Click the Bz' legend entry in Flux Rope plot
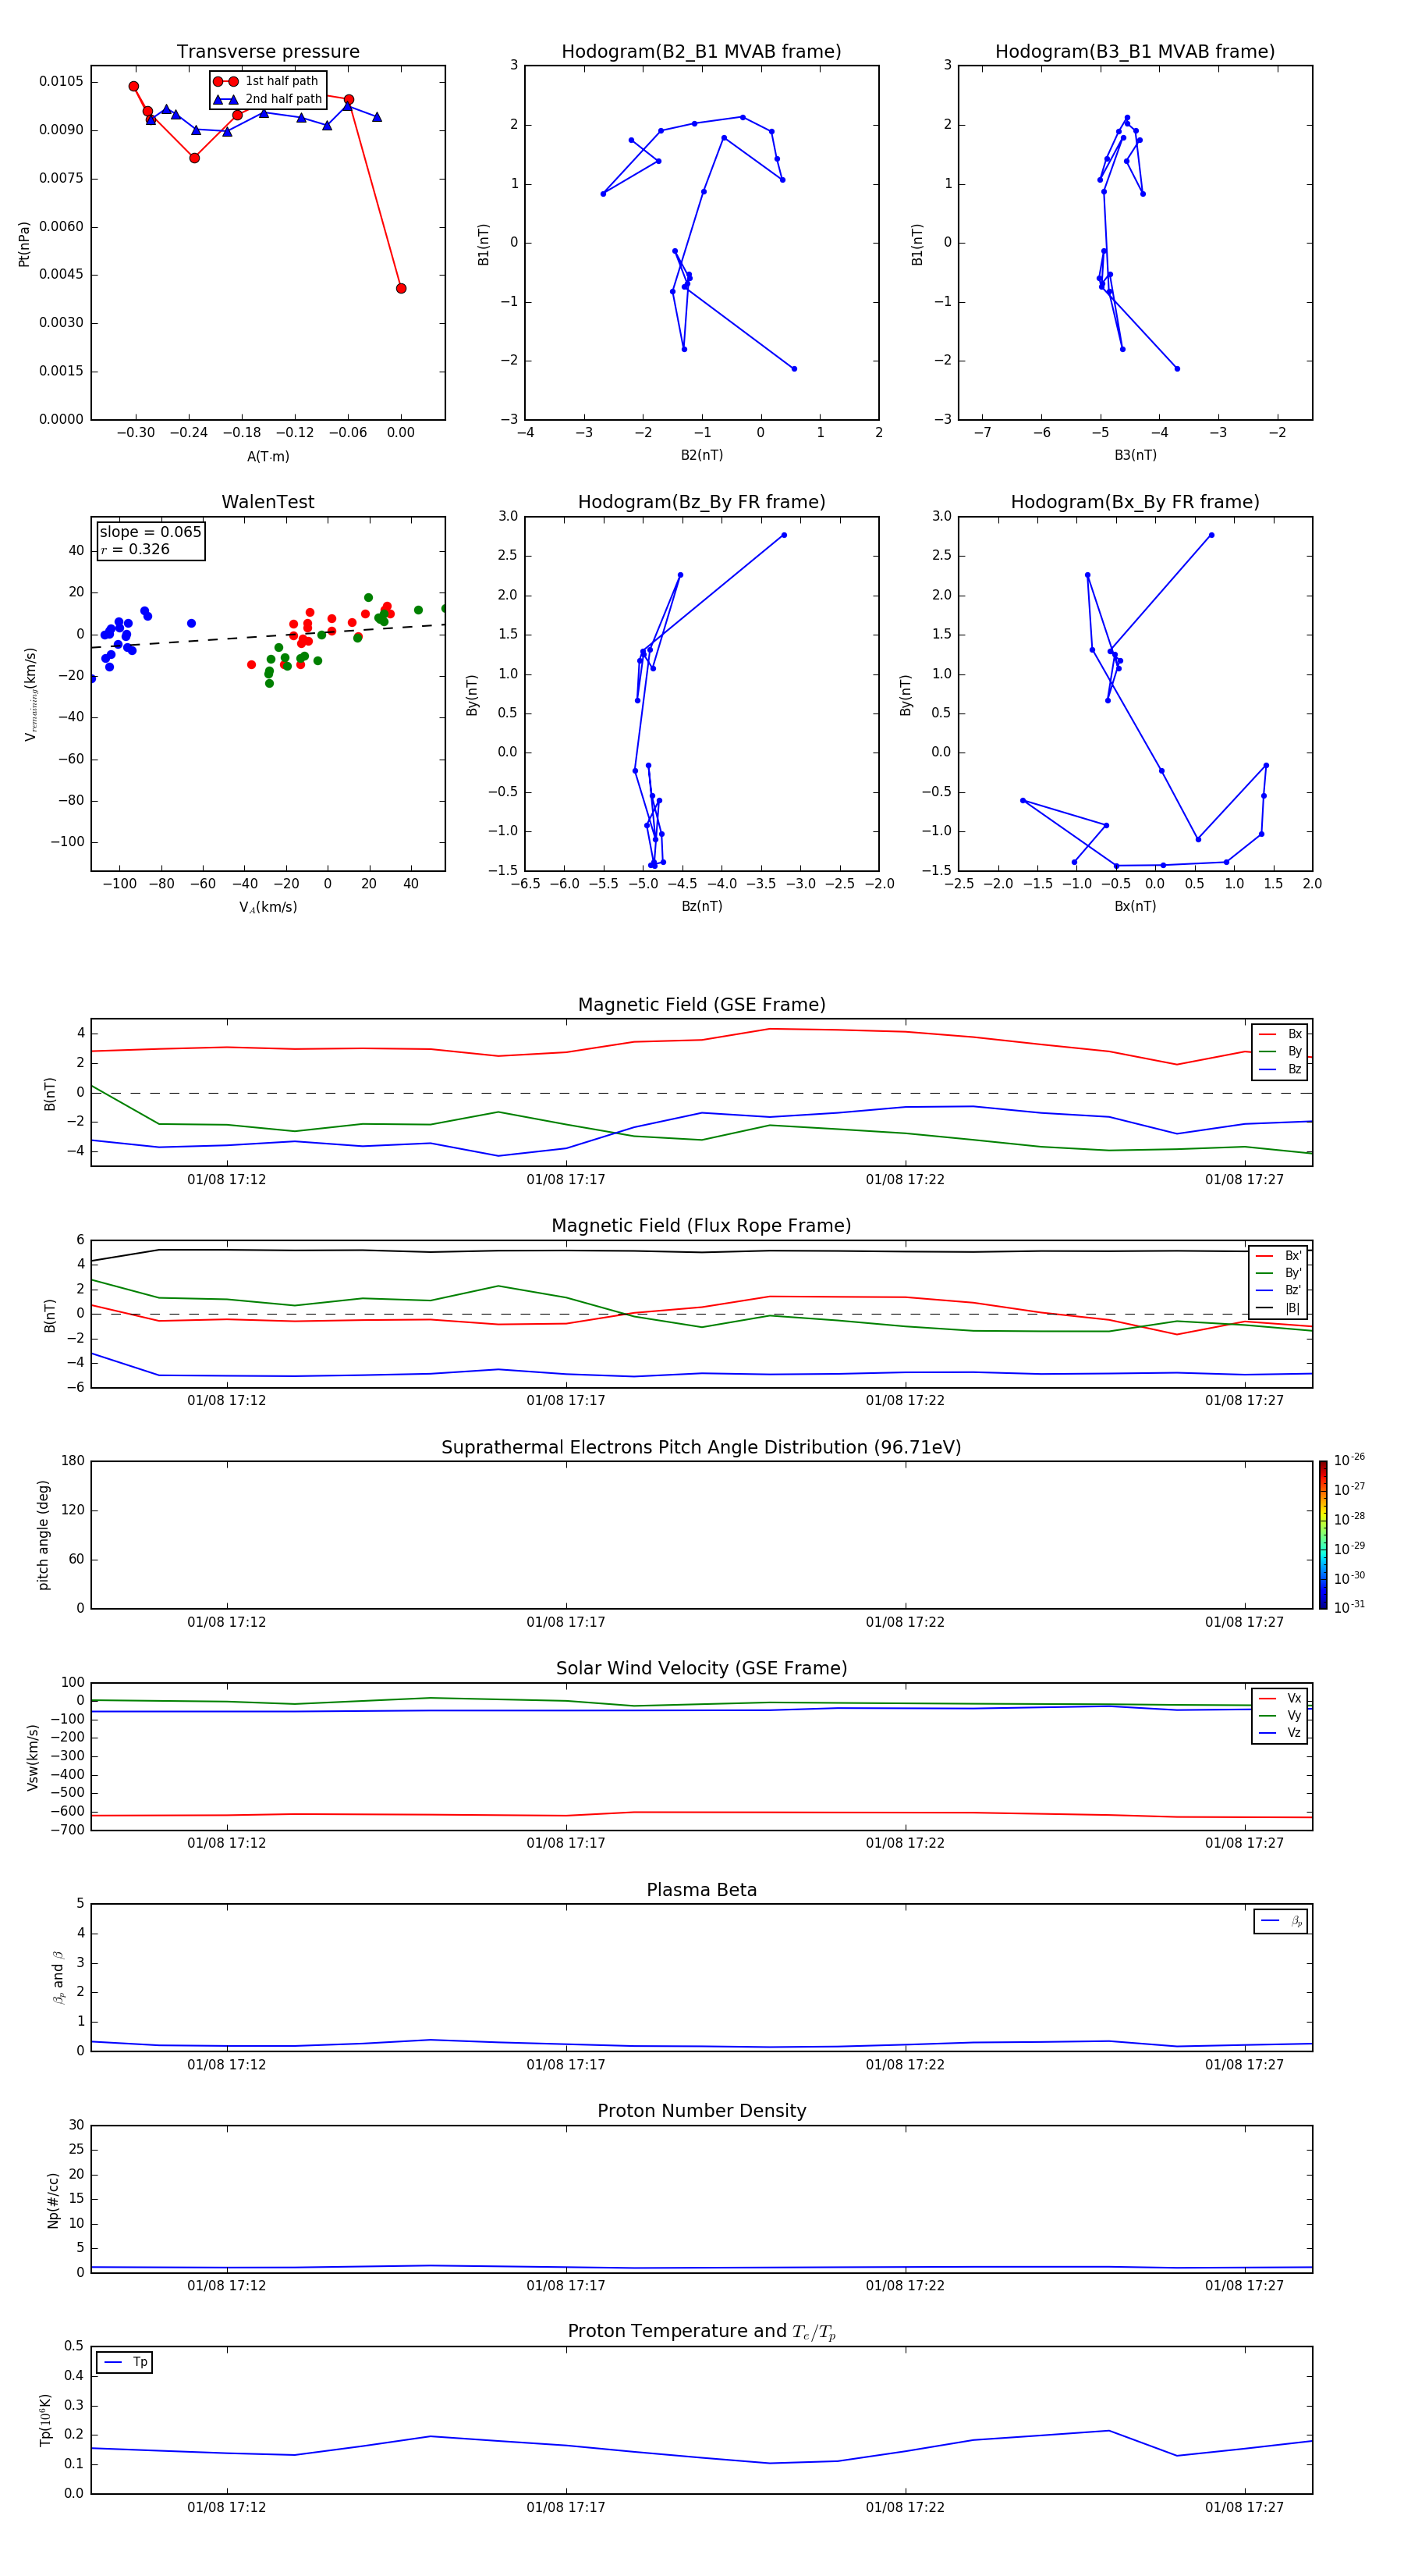The image size is (1404, 2576). (1279, 1291)
